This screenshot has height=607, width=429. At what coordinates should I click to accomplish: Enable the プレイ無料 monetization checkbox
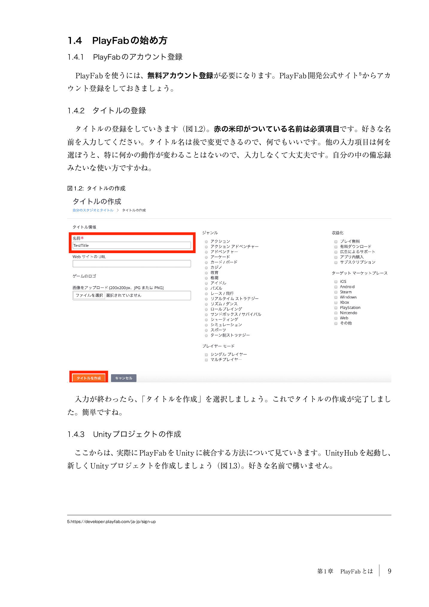tap(336, 242)
